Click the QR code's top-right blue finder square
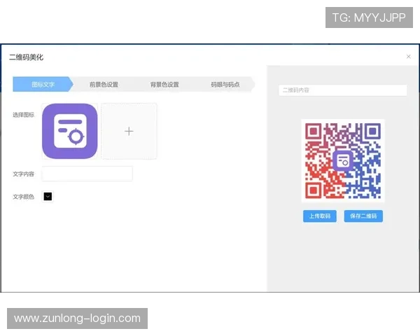Image resolution: width=420 pixels, height=336 pixels. pos(372,131)
